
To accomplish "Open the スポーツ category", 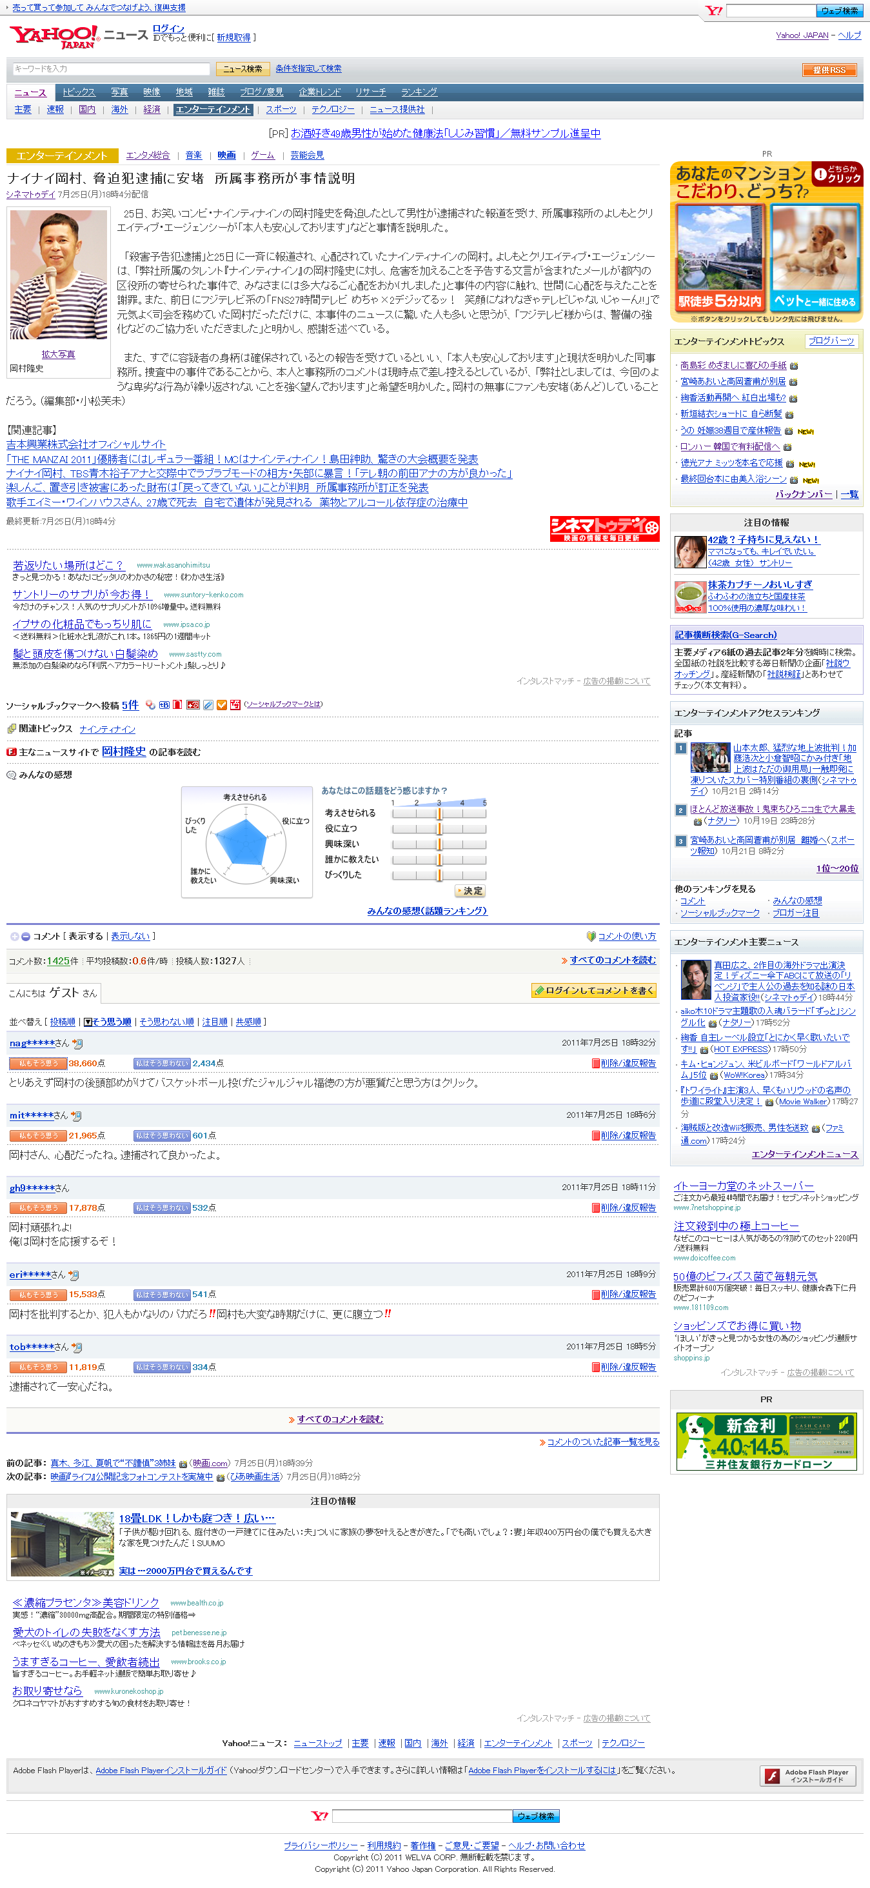I will [x=281, y=110].
